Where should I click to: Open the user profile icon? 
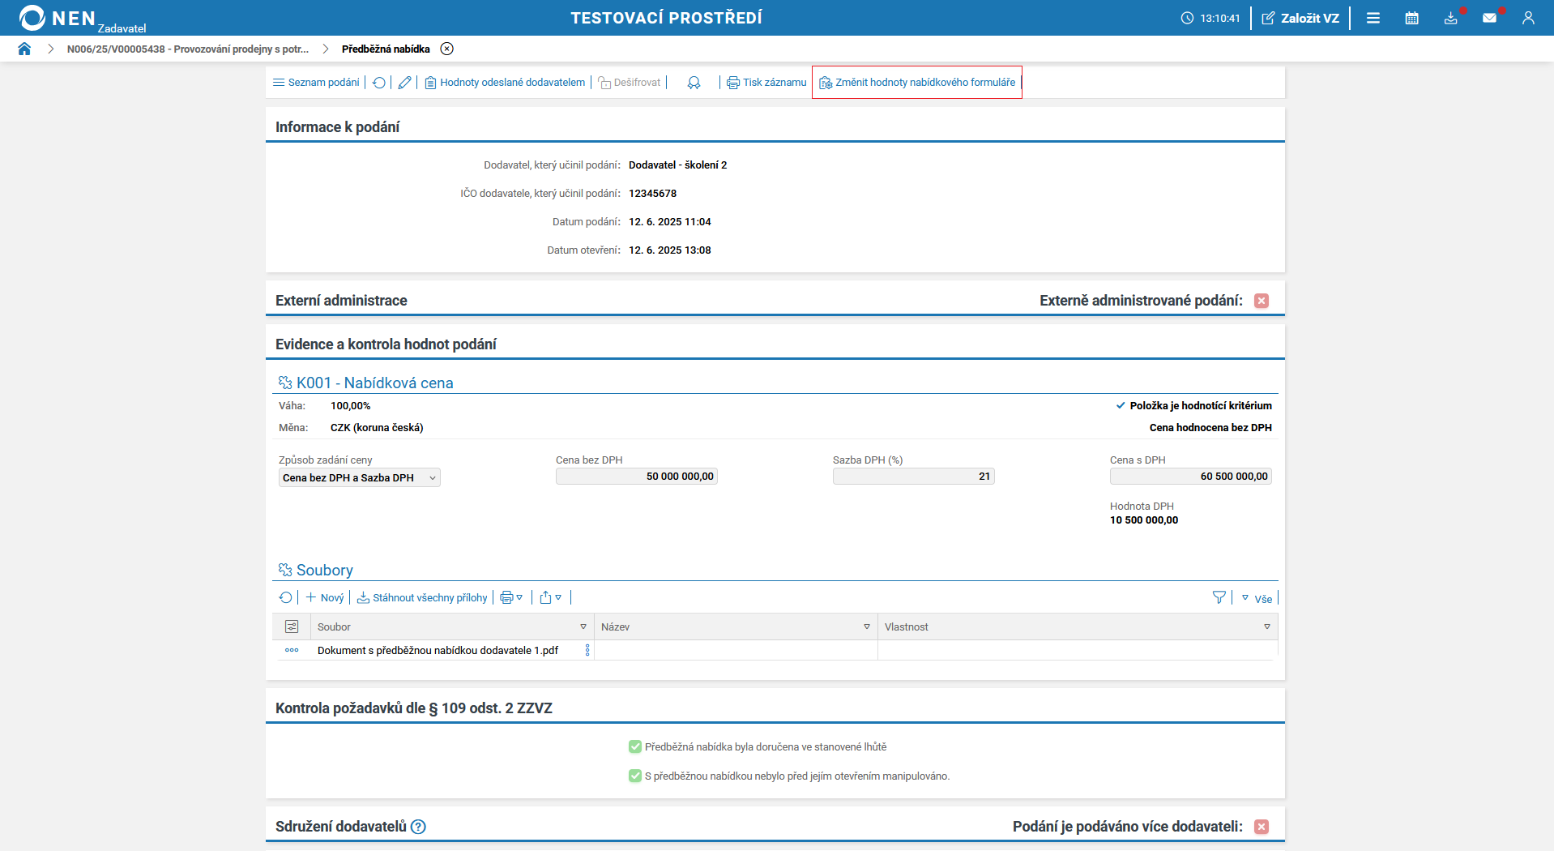pyautogui.click(x=1528, y=18)
